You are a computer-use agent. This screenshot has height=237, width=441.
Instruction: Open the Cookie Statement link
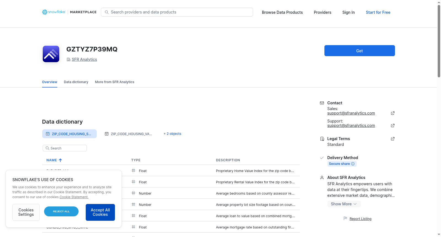[x=74, y=197]
